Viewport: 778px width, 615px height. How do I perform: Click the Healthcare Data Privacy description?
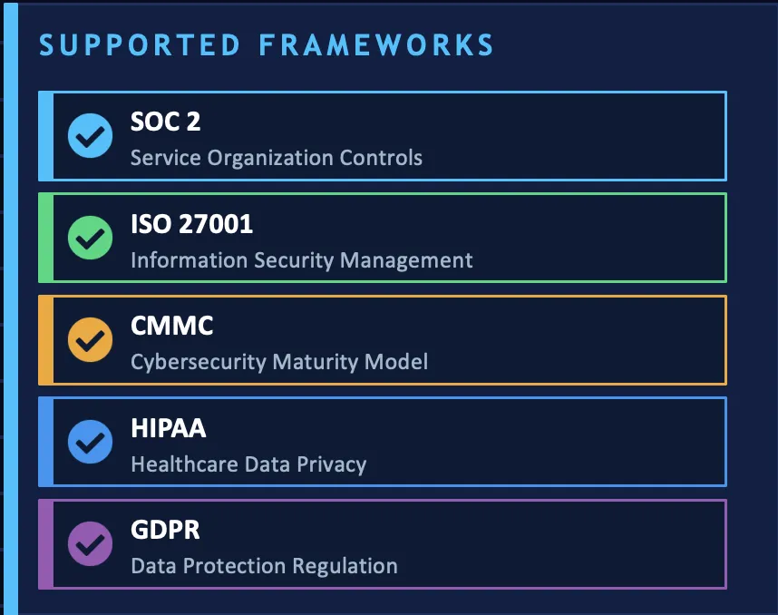click(248, 464)
